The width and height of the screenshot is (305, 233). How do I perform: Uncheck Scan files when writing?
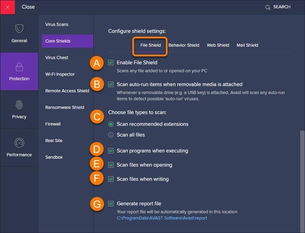111,179
